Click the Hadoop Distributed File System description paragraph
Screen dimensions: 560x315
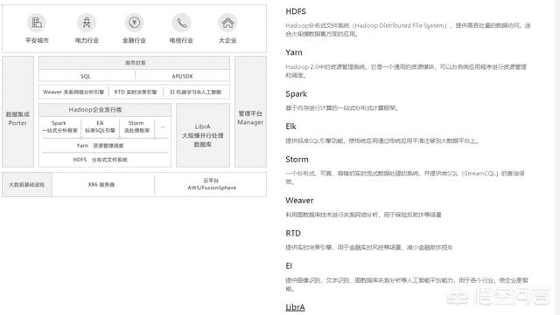(408, 30)
